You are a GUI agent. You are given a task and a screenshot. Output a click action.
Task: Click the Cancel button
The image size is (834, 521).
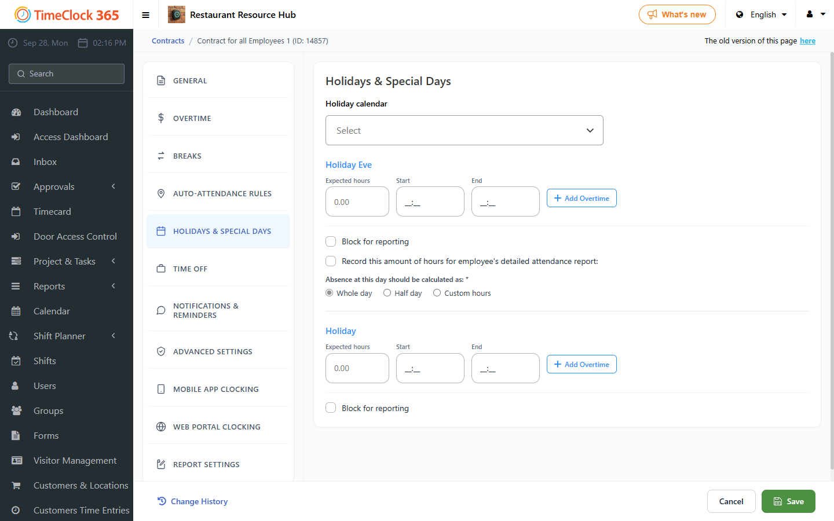(731, 501)
